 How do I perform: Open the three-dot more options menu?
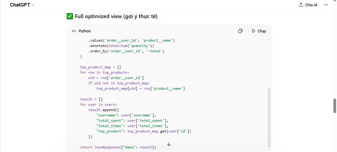click(325, 5)
